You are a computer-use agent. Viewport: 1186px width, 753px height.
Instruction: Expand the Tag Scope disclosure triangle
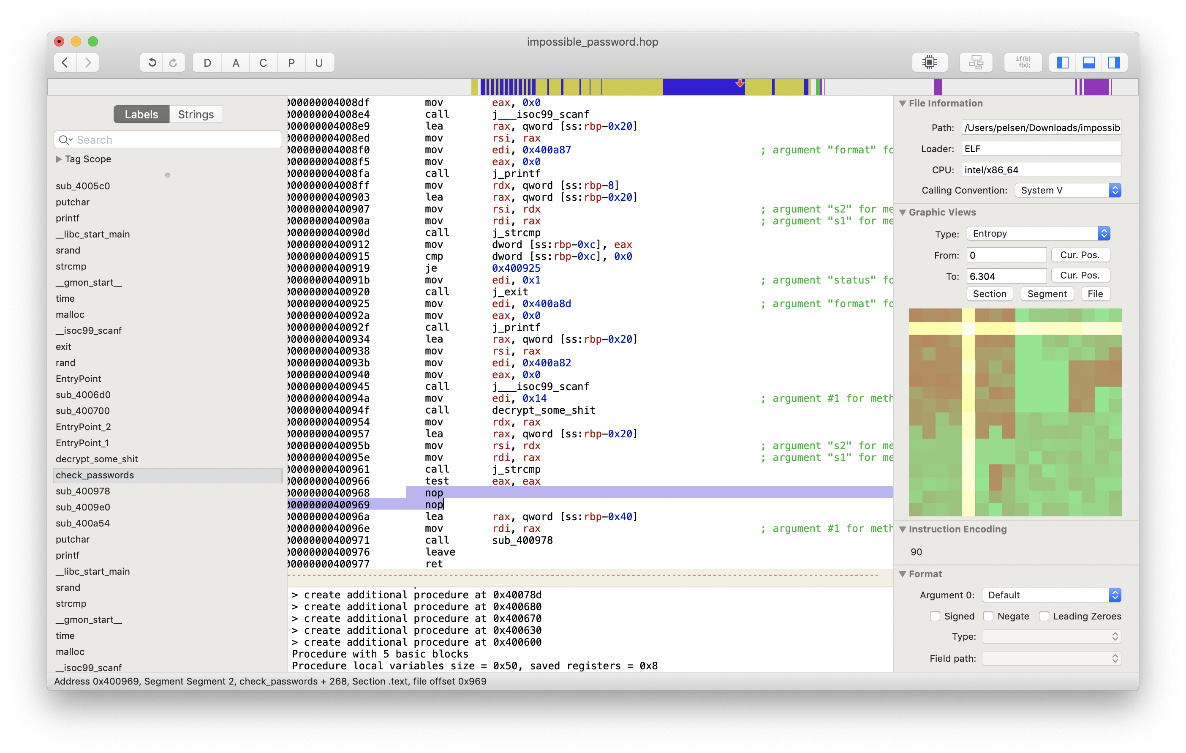(x=59, y=159)
